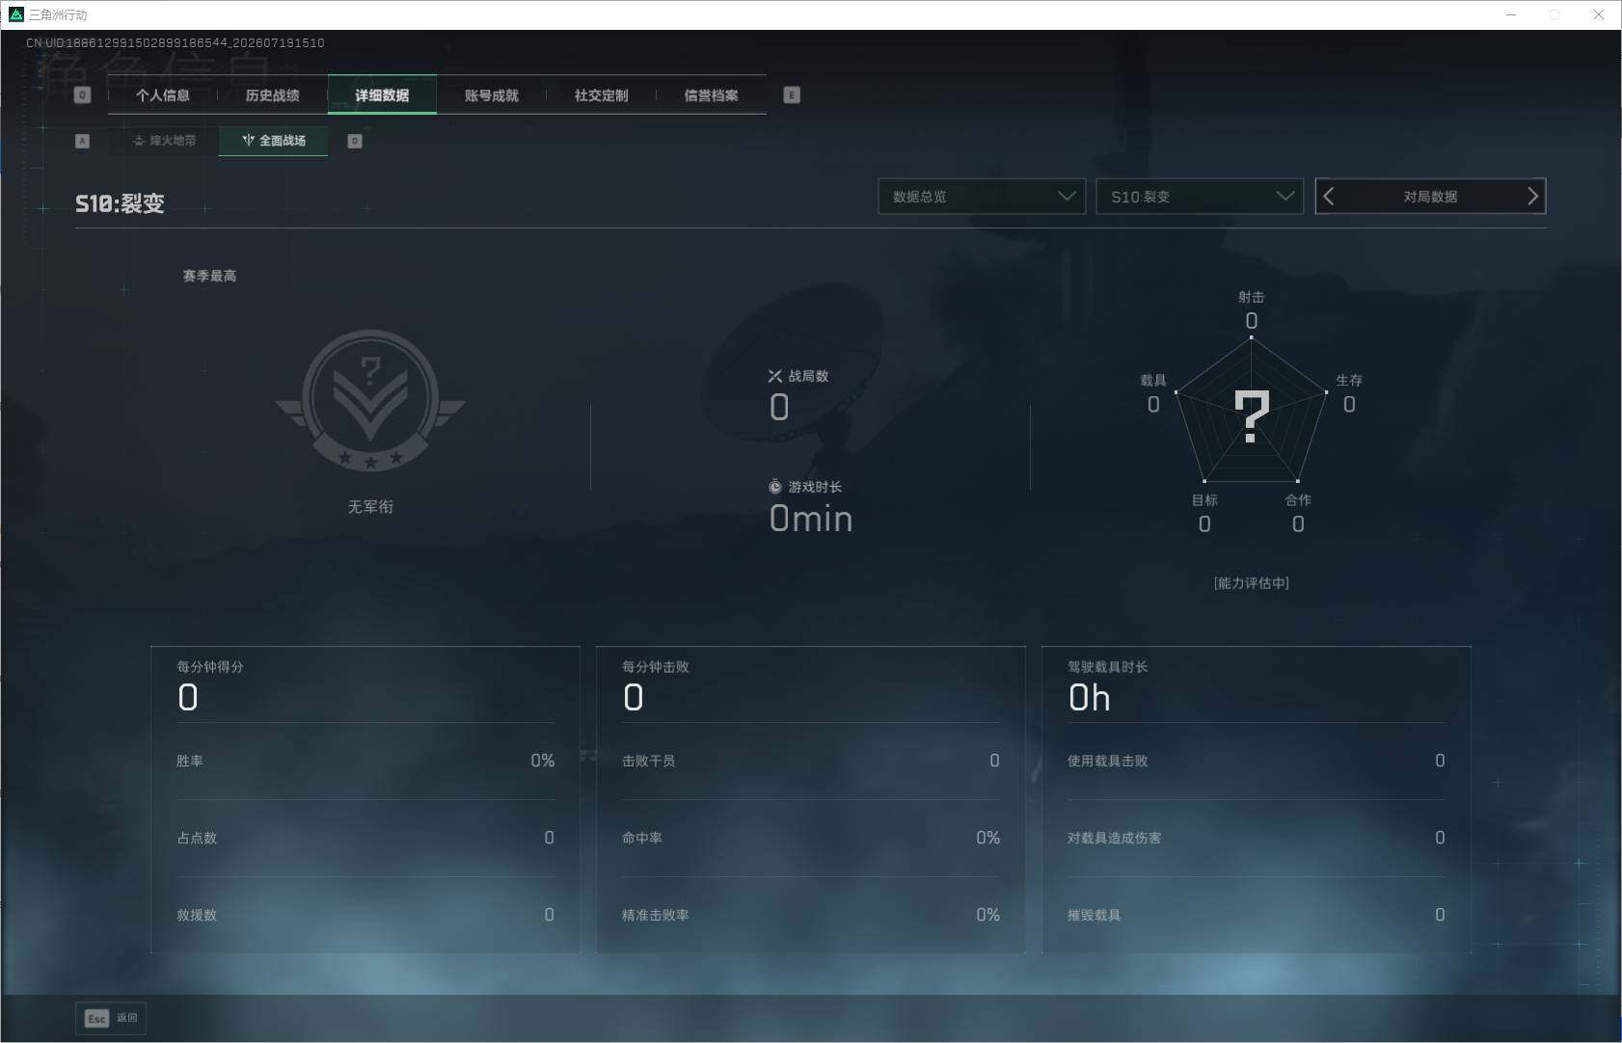The height and width of the screenshot is (1043, 1622).
Task: Click the 使用载具击败 row label
Action: pyautogui.click(x=1108, y=761)
